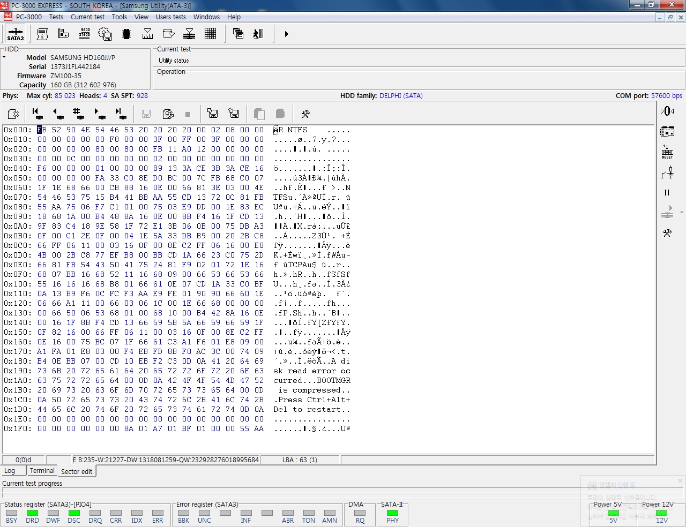Open the PC-3000 menu
Image resolution: width=686 pixels, height=527 pixels.
pos(29,17)
